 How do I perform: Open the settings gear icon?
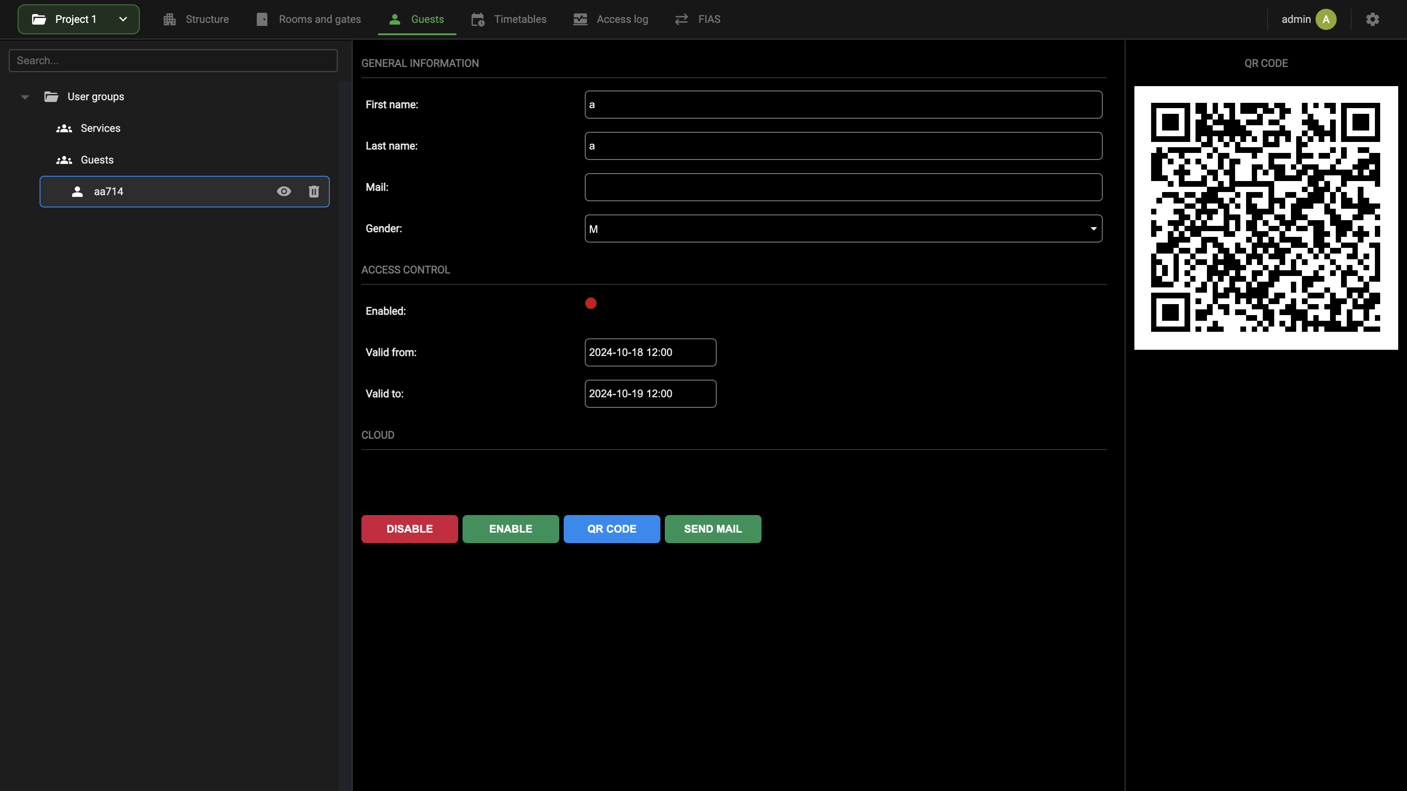[1372, 19]
